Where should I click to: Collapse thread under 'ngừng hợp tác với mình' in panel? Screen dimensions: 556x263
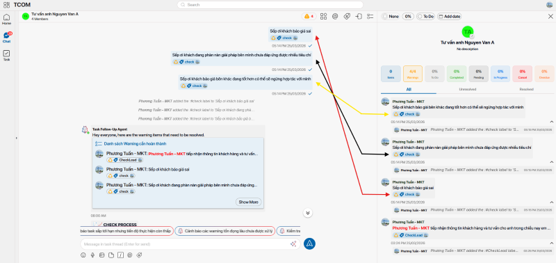[551, 122]
